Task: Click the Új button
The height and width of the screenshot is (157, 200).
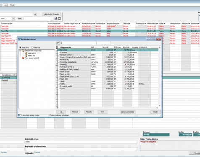Action: 61,112
